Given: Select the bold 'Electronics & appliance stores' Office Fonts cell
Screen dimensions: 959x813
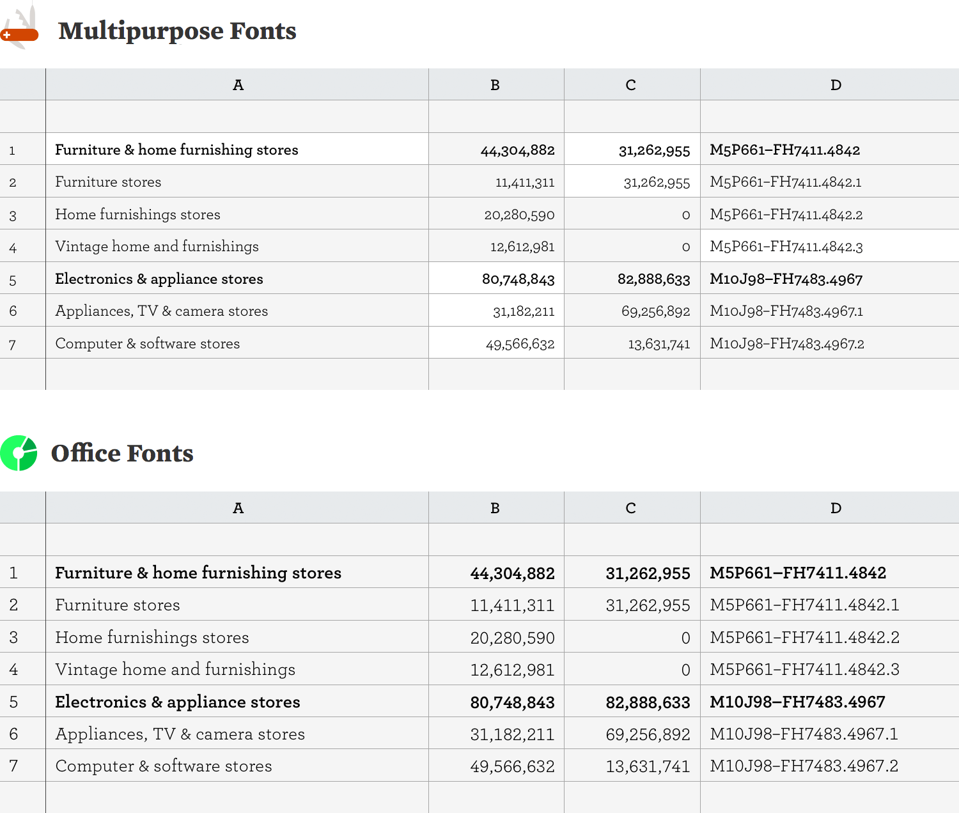Looking at the screenshot, I should coord(237,701).
